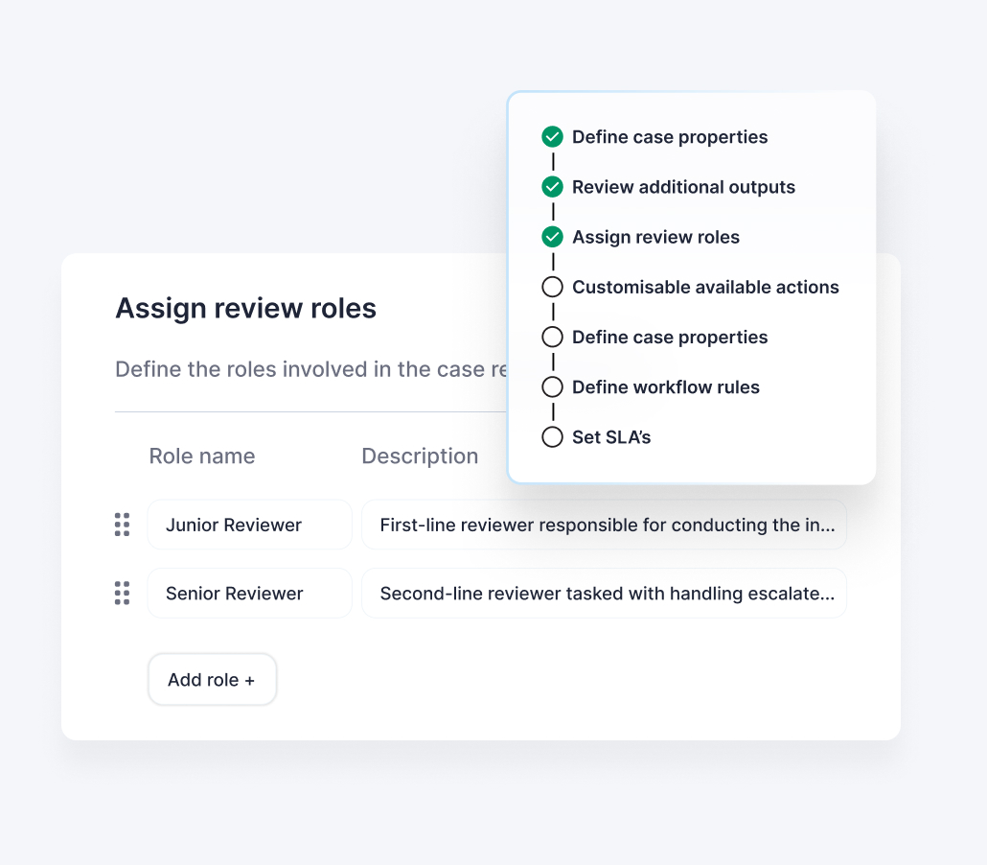Open the Review additional outputs step
The image size is (987, 865).
pos(683,187)
